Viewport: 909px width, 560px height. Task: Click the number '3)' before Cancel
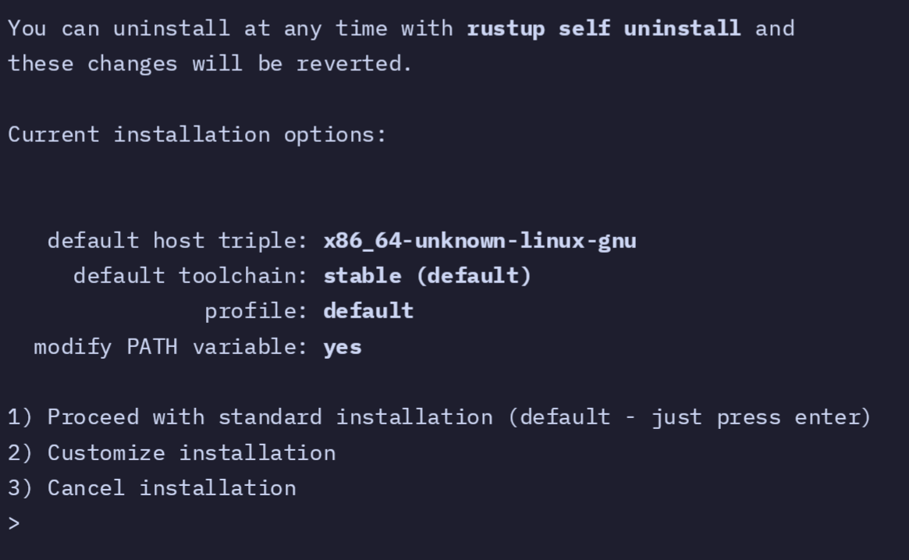20,488
